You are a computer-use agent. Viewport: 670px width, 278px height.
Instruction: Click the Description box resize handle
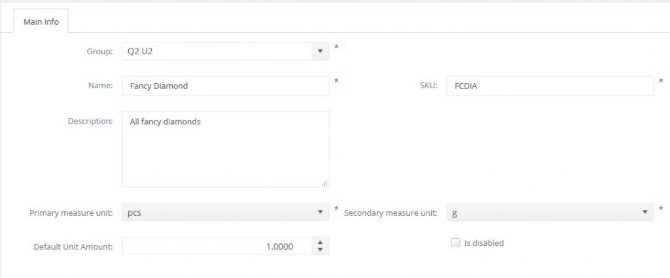(325, 183)
